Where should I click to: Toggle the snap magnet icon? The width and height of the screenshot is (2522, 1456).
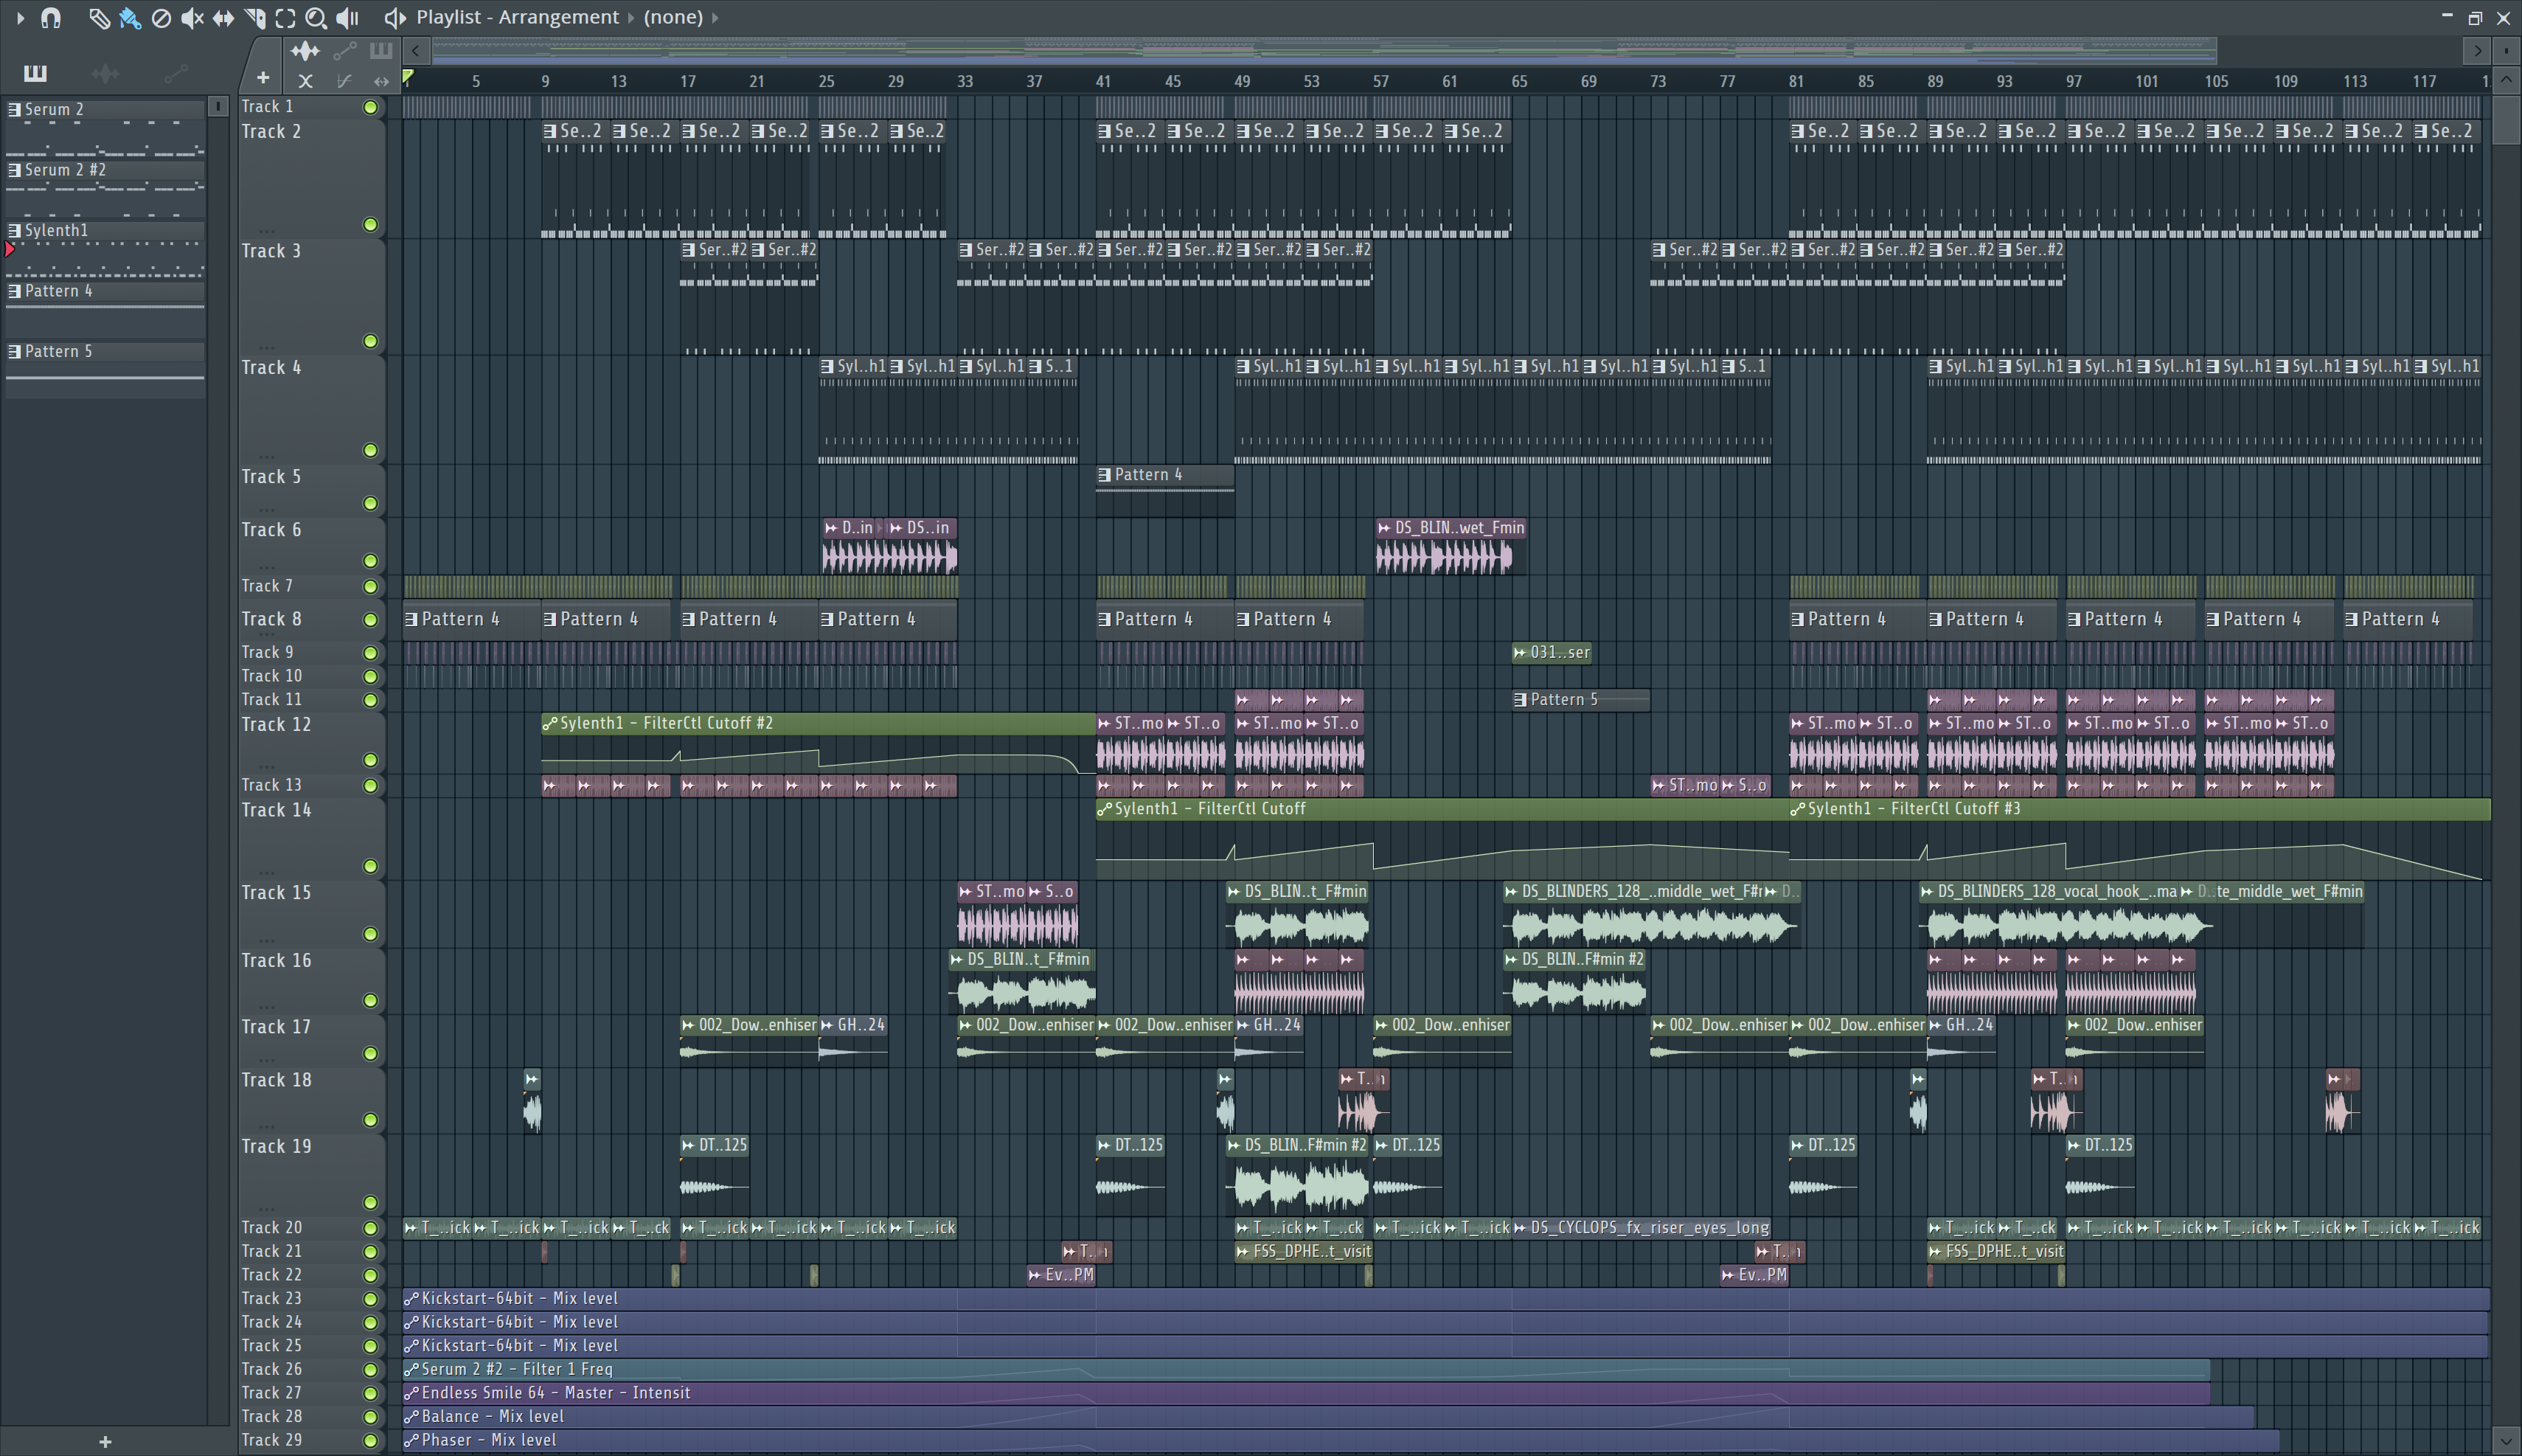click(50, 17)
